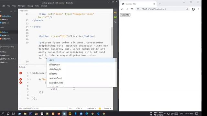This screenshot has width=207, height=116.
Task: Open Emmet menu in Brackets
Action: [44, 6]
